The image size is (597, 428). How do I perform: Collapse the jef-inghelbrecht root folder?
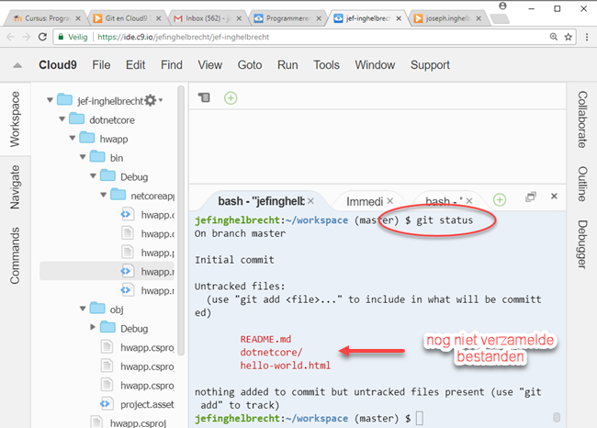click(x=50, y=100)
